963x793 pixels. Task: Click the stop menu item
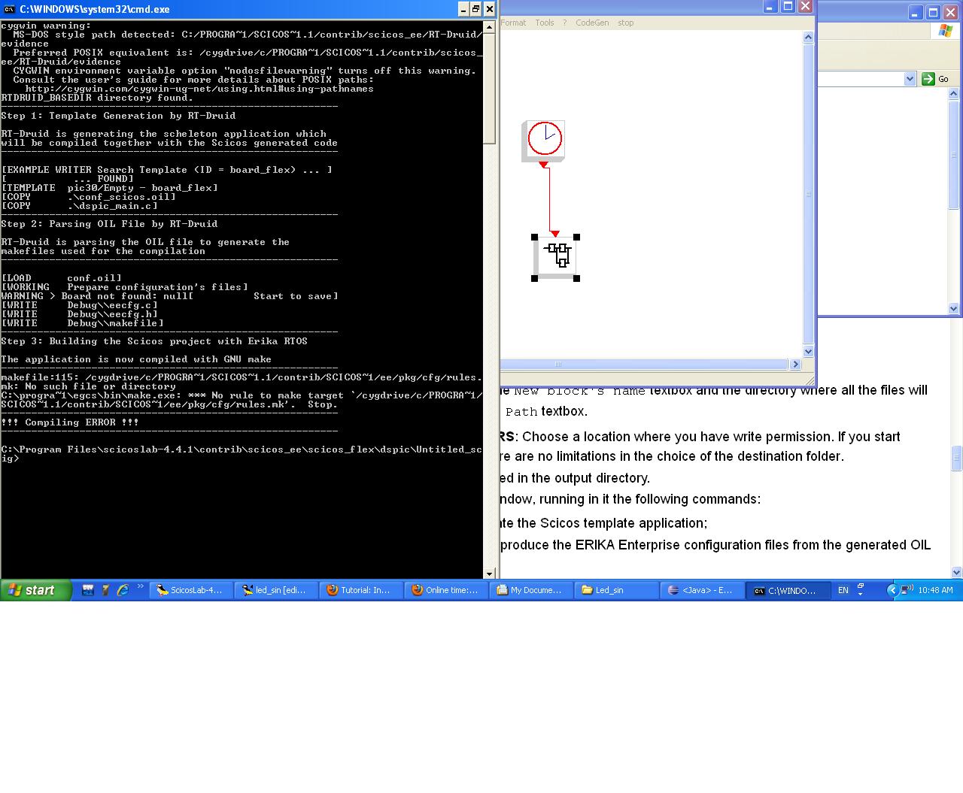tap(626, 23)
